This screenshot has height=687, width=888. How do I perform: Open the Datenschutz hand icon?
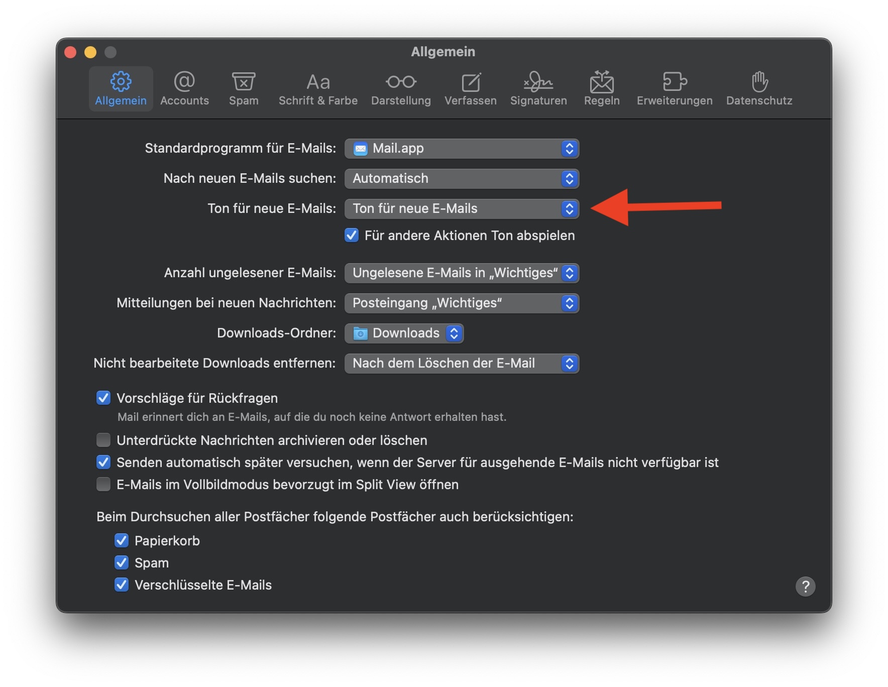click(759, 88)
